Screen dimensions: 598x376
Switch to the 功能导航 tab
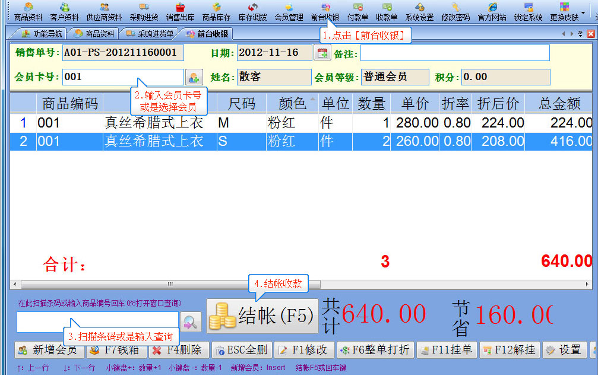(x=42, y=34)
